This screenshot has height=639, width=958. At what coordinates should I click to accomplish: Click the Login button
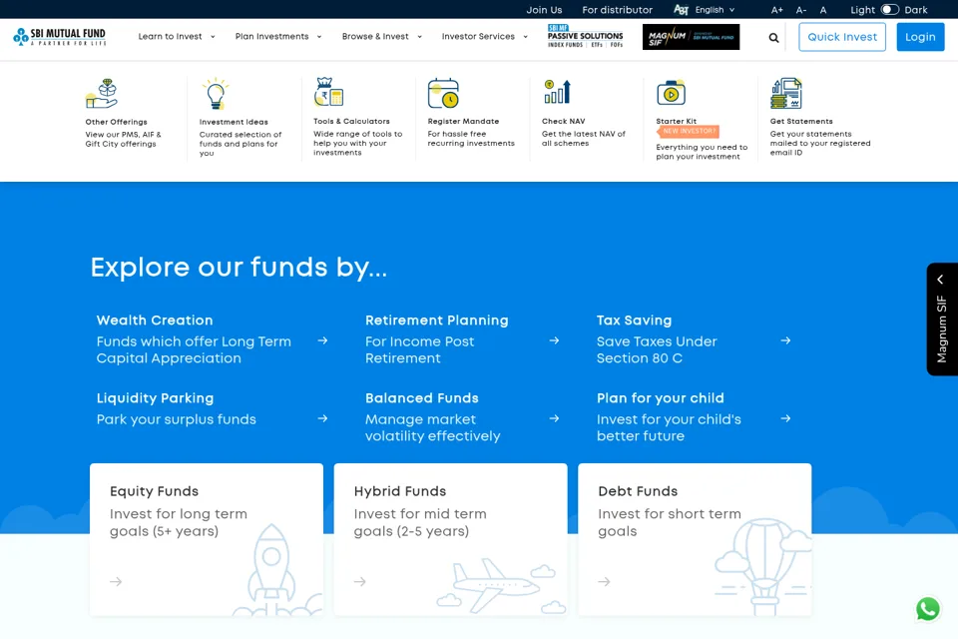(920, 37)
